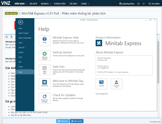The width and height of the screenshot is (162, 124).
Task: Click the Check for Updates tile
Action: 45,98
